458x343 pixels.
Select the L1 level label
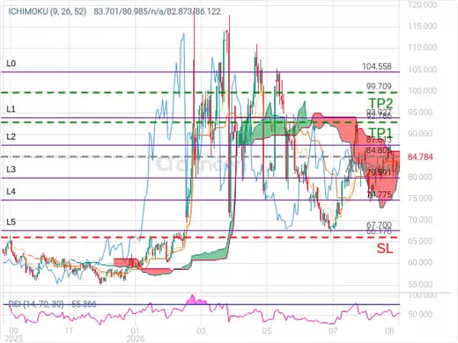[x=11, y=109]
